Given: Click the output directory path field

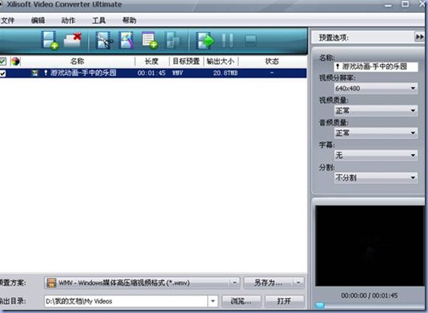Looking at the screenshot, I should [x=126, y=301].
